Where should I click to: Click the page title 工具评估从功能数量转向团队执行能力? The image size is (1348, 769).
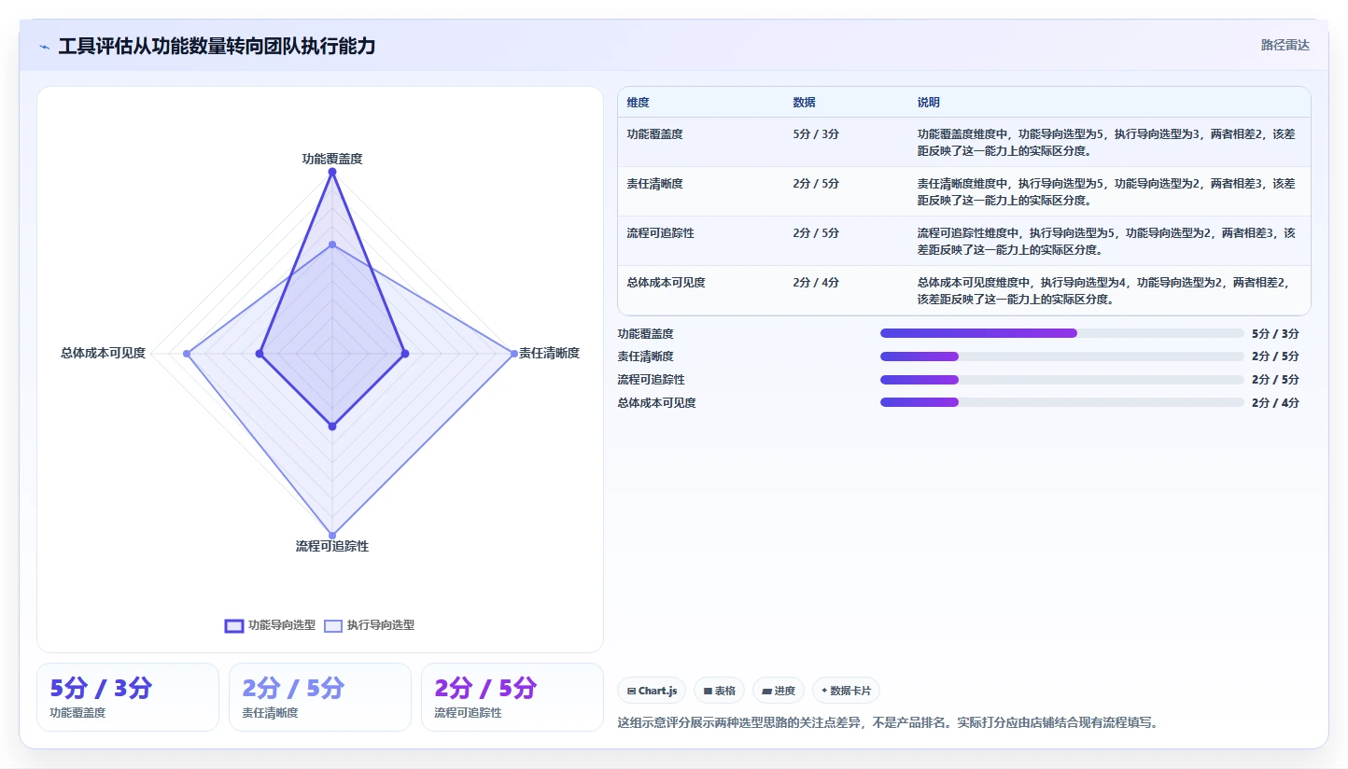pyautogui.click(x=217, y=46)
